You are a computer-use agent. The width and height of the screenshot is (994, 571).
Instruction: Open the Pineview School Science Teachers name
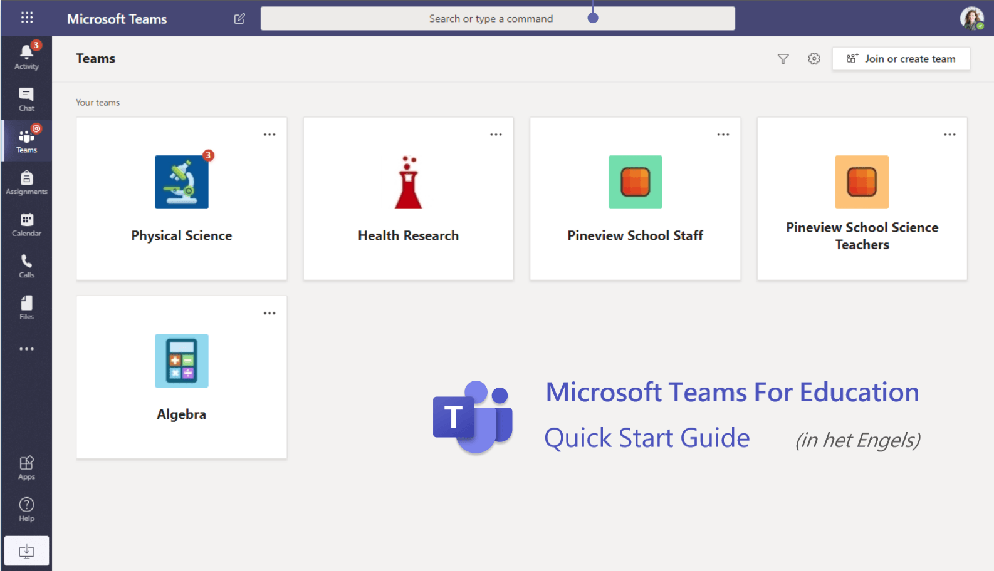point(862,236)
